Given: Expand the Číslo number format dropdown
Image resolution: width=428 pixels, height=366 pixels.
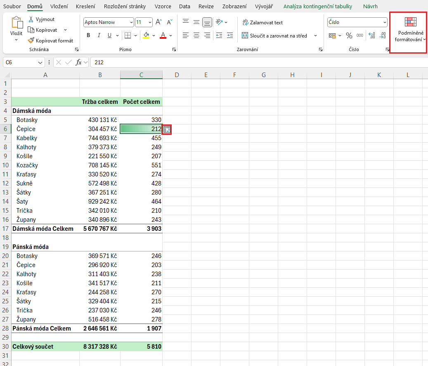Looking at the screenshot, I should (385, 22).
